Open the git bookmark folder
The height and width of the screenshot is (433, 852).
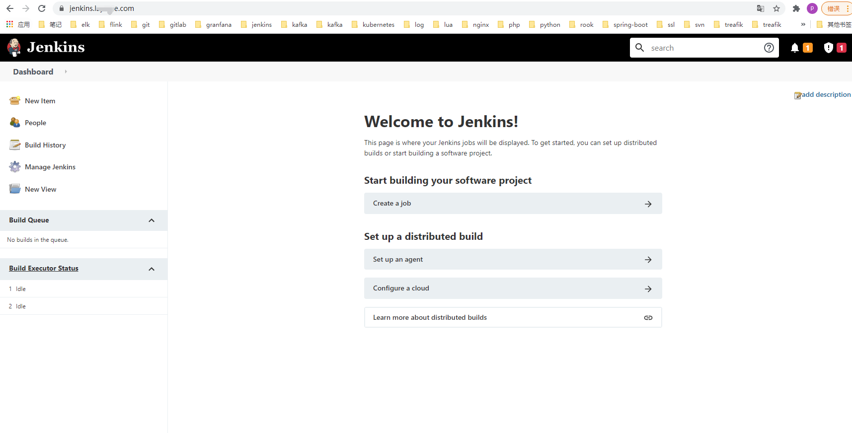(140, 24)
